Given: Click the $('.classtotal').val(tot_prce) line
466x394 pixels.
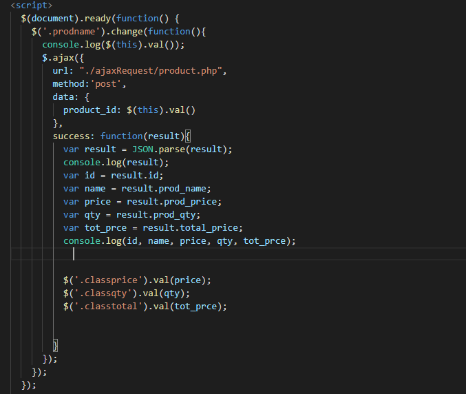Looking at the screenshot, I should [x=145, y=307].
